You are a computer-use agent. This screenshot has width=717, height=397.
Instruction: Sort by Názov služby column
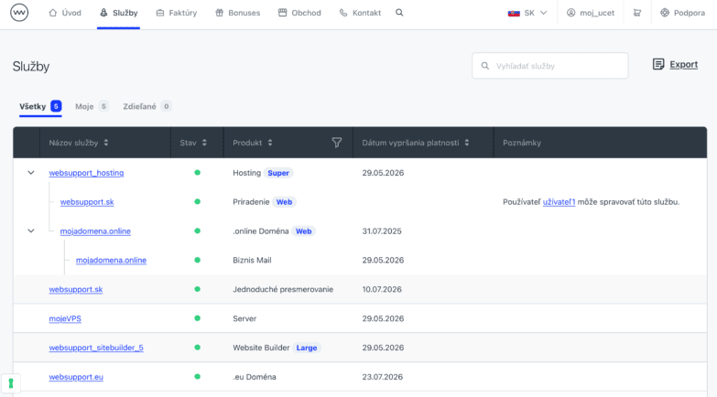pyautogui.click(x=106, y=143)
